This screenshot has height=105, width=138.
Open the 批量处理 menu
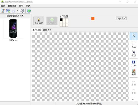[x=12, y=6]
